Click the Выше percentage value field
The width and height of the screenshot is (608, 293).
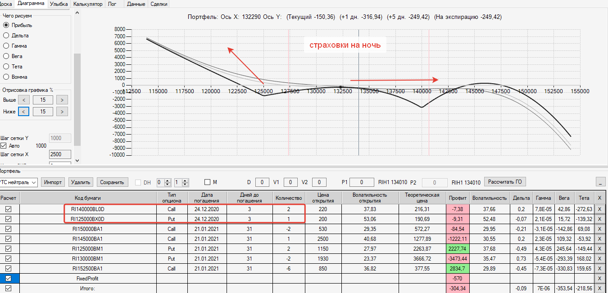tap(43, 99)
